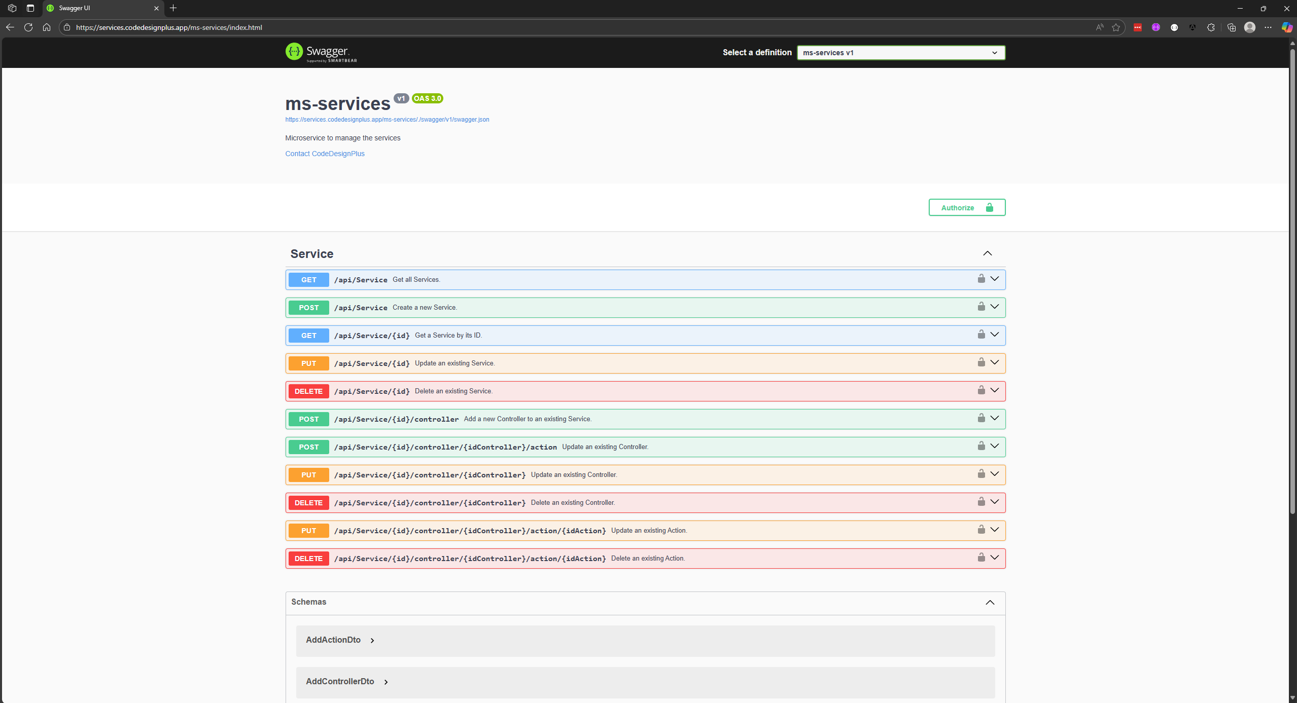Screen dimensions: 1297x703
Task: Expand the AddControllerDto schema
Action: 386,682
